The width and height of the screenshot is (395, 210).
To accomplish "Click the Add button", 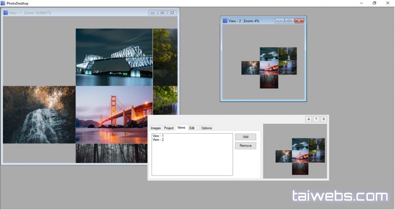I will point(245,137).
